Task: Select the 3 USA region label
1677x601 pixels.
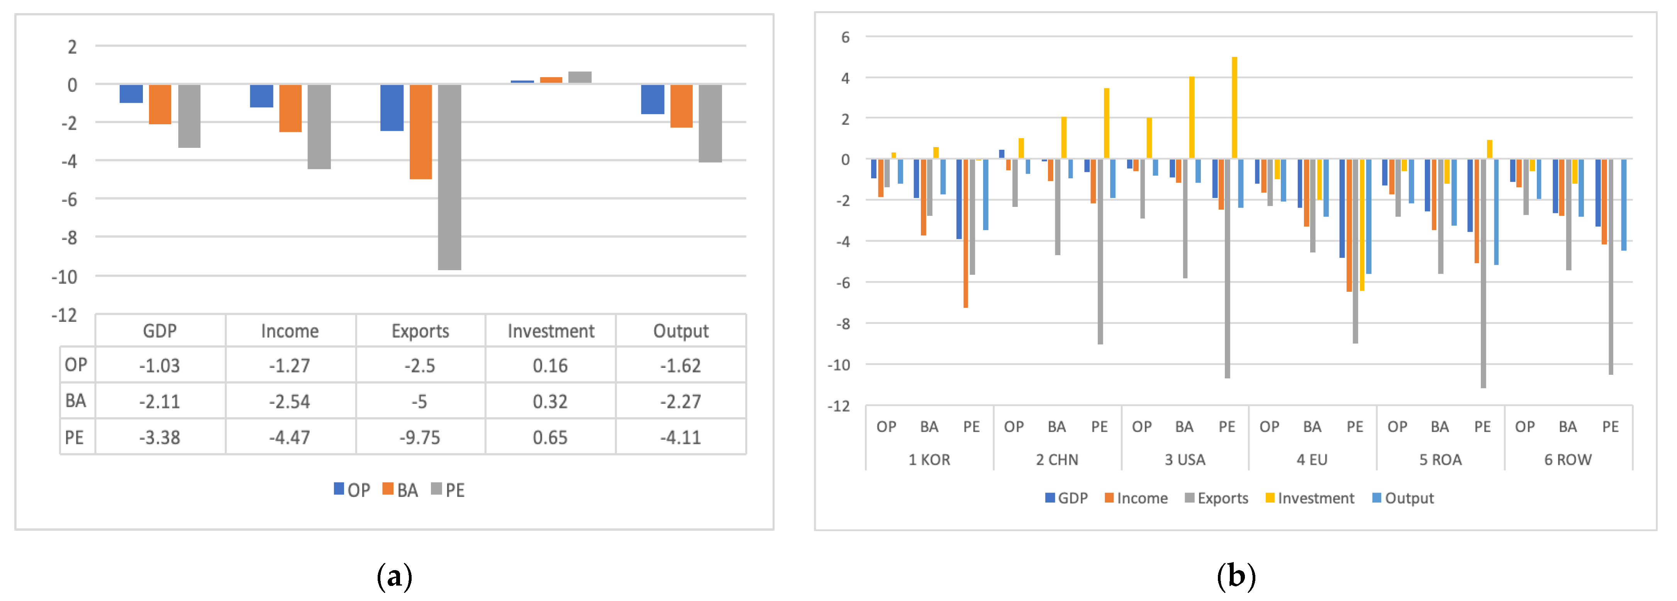Action: [x=1185, y=460]
